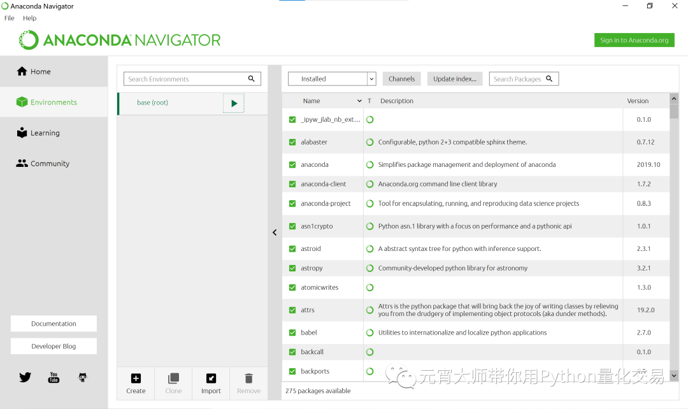688x409 pixels.
Task: Open the Learning section
Action: click(x=54, y=133)
